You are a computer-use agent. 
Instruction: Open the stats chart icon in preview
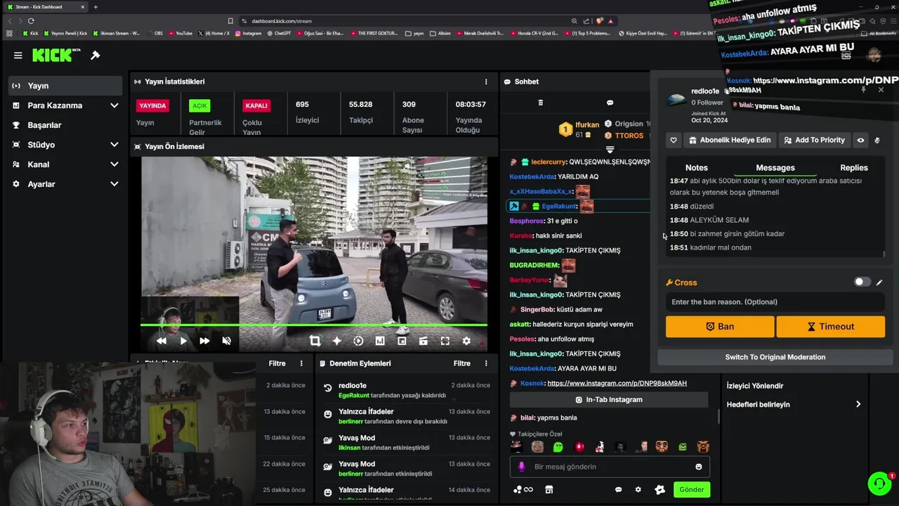coord(380,341)
